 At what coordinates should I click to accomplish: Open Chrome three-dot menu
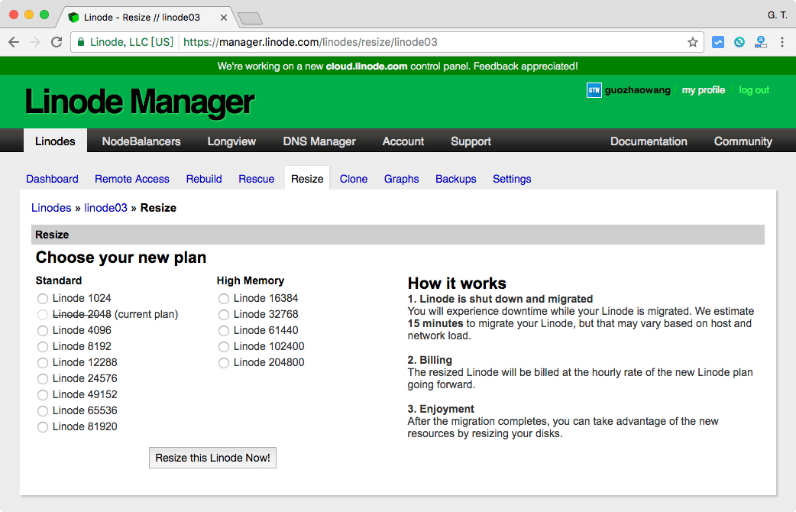(x=782, y=42)
